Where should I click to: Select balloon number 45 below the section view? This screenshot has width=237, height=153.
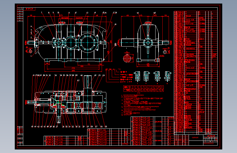point(32,127)
